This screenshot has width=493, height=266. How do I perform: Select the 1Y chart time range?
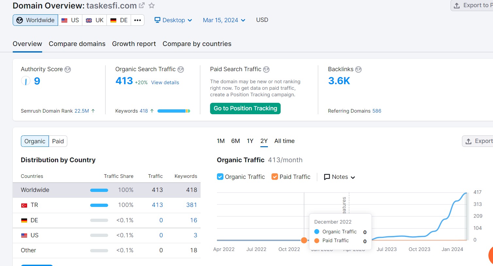click(x=250, y=141)
